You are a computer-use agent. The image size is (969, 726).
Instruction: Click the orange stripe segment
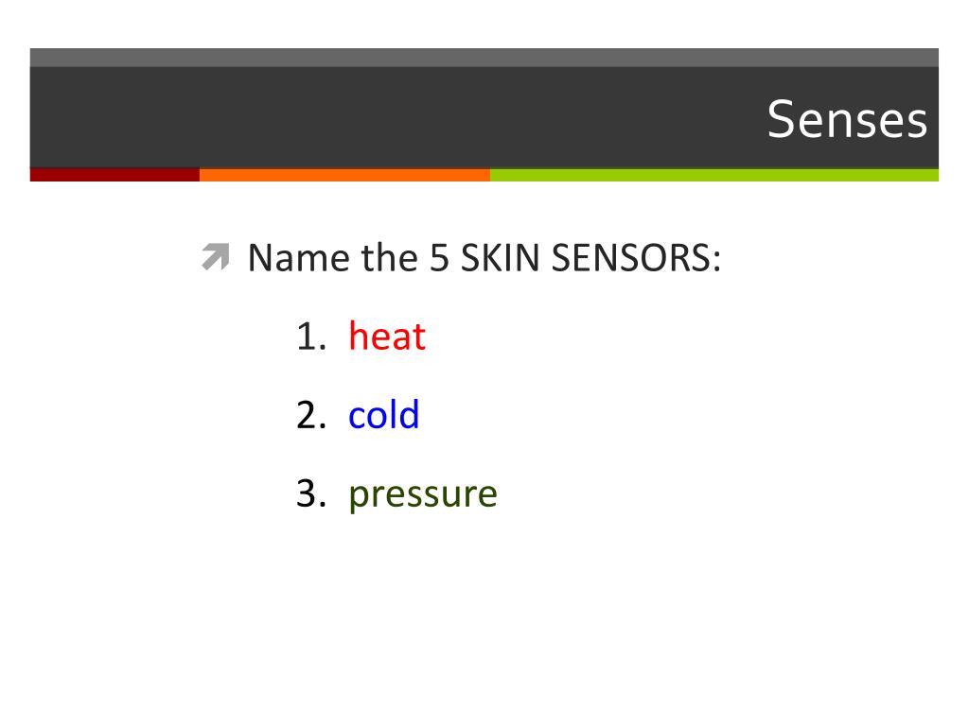[x=344, y=175]
